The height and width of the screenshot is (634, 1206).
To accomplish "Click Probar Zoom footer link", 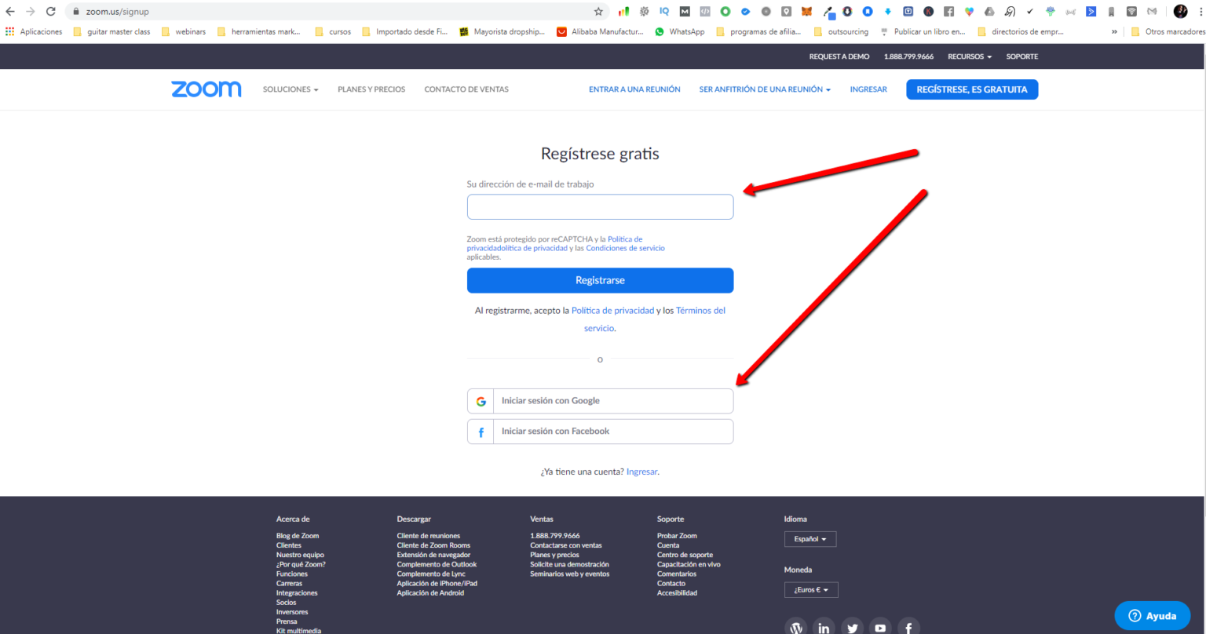I will point(677,536).
